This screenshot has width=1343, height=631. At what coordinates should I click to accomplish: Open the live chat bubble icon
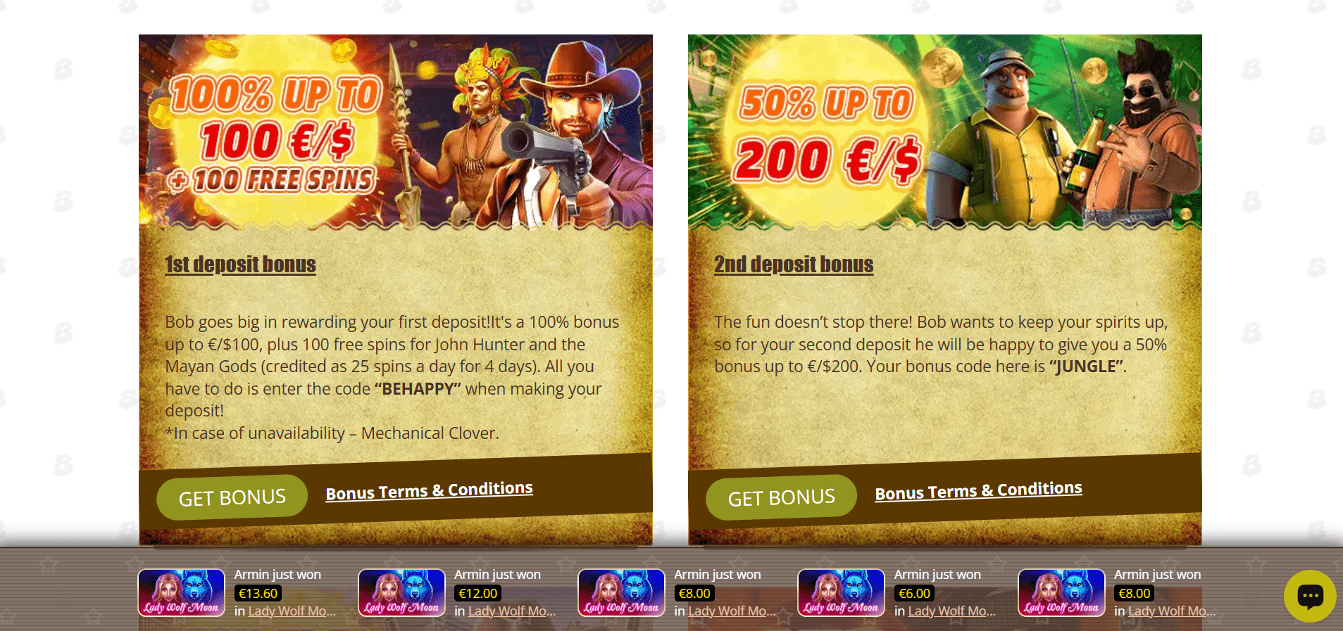(x=1310, y=596)
